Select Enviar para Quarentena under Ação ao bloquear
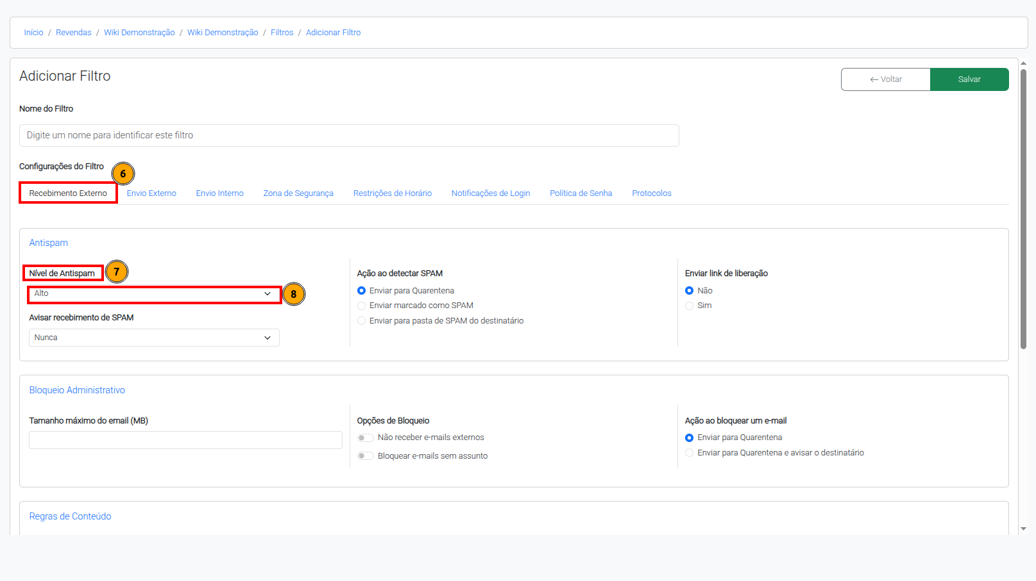Viewport: 1036px width, 581px height. [690, 438]
